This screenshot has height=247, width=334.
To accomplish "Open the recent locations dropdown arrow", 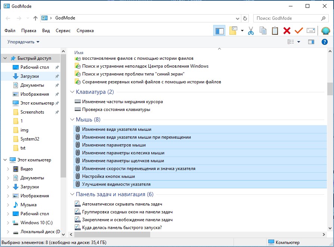I will [x=28, y=18].
